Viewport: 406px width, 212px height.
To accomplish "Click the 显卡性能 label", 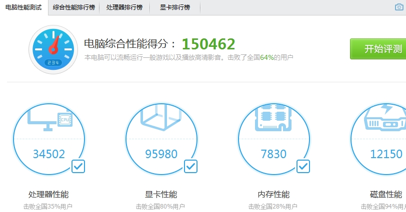I will [x=161, y=195].
